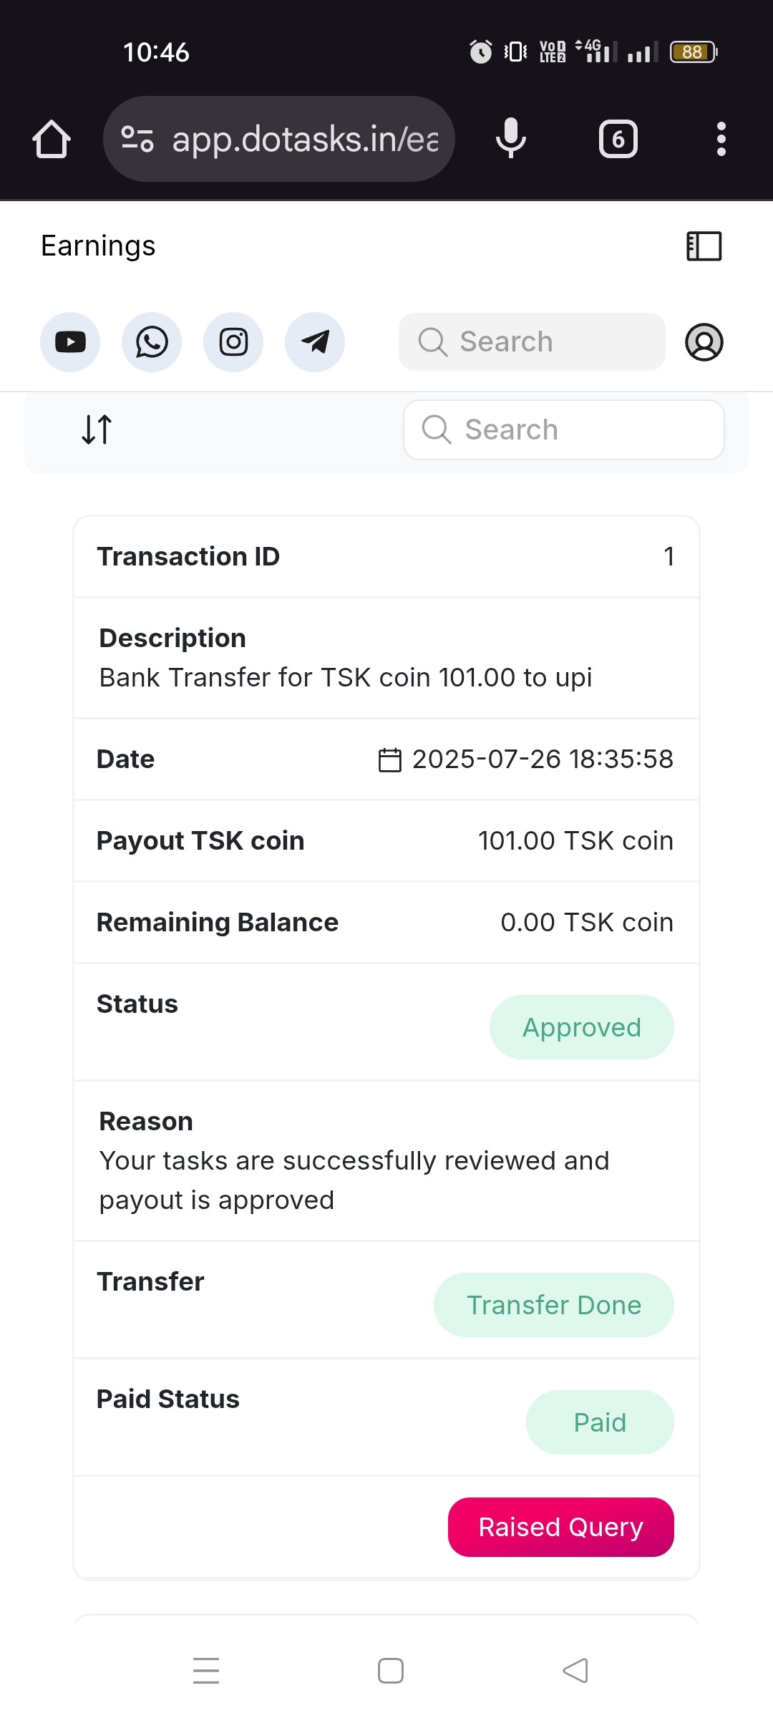Tap the site settings icon in address bar

click(x=137, y=139)
